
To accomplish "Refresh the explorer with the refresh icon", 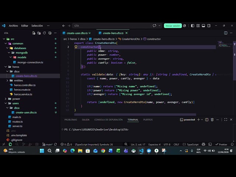I will pyautogui.click(x=44, y=33).
